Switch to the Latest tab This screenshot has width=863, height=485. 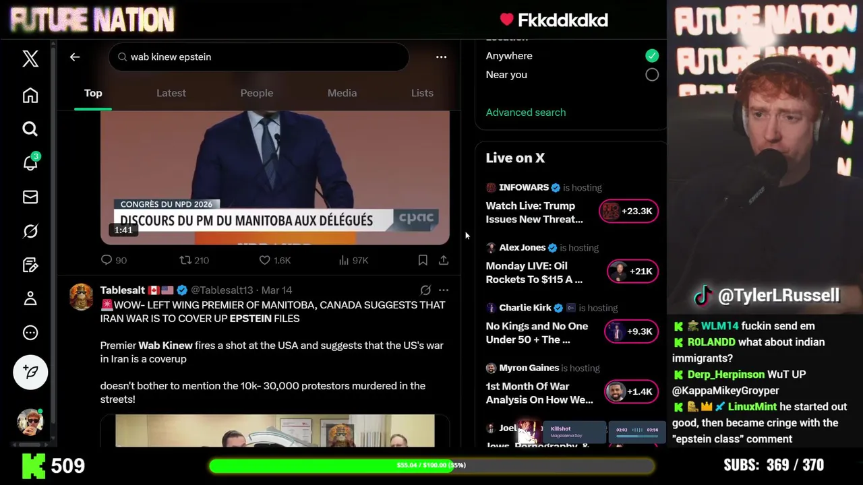pos(171,93)
